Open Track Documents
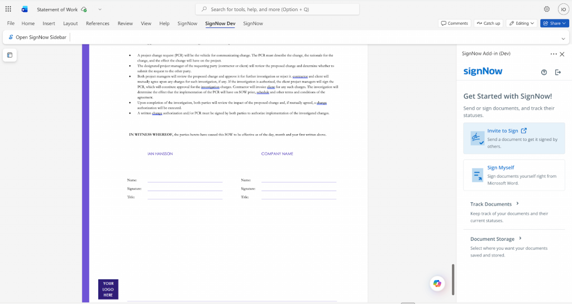This screenshot has width=572, height=304. click(x=491, y=204)
